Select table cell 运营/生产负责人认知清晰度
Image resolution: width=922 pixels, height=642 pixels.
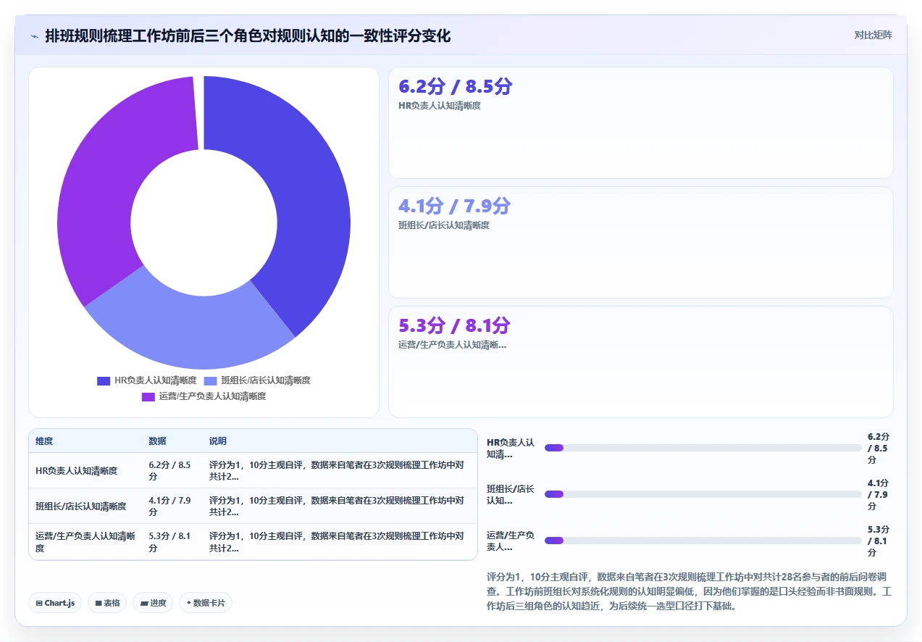[x=85, y=541]
